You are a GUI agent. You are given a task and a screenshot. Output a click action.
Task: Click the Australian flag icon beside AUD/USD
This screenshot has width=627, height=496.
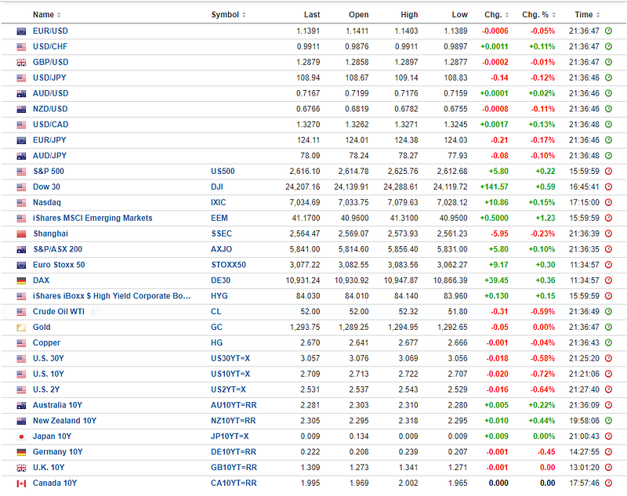[21, 93]
